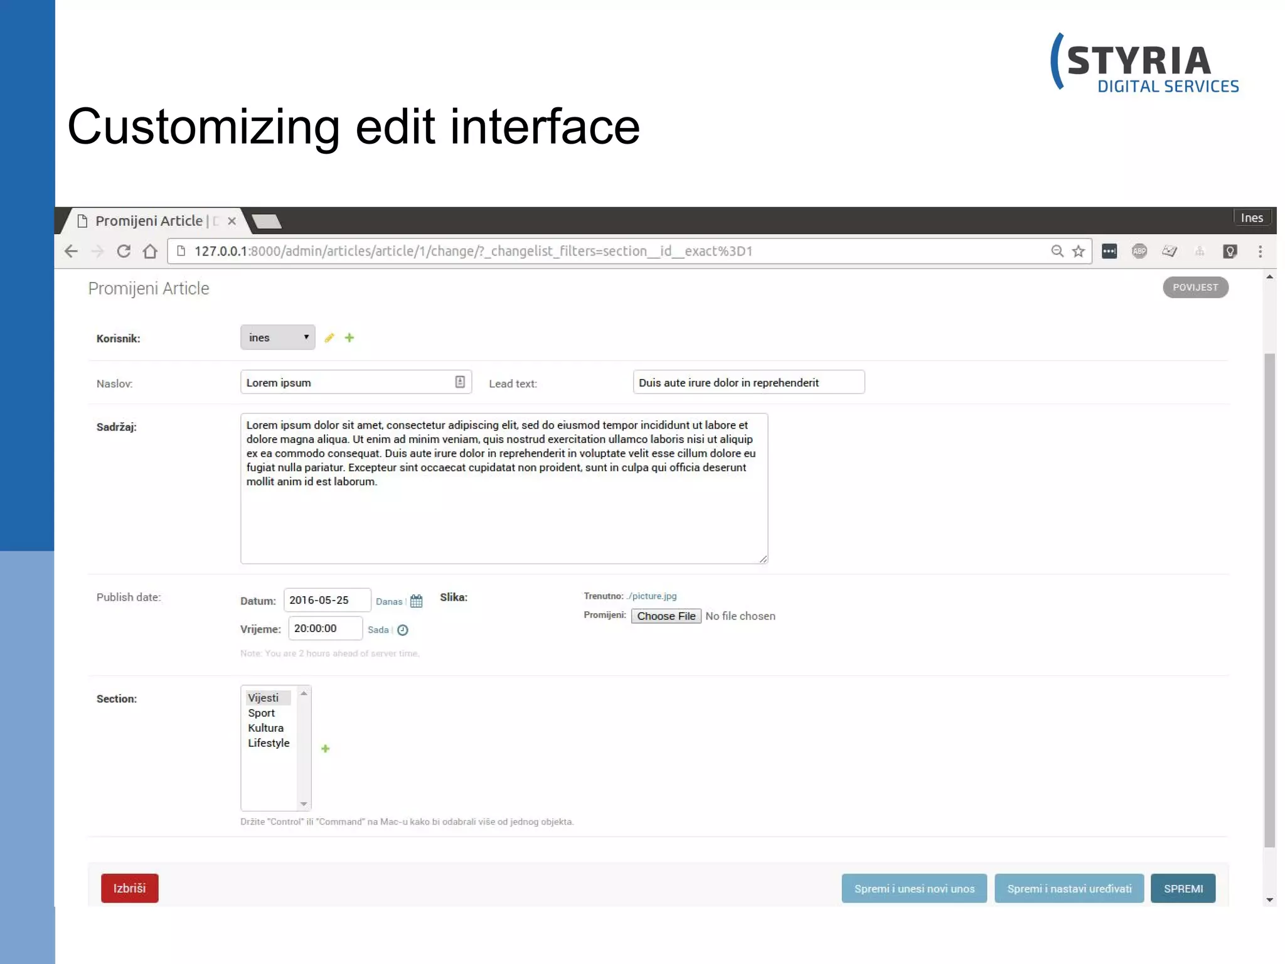Click the lightbulb extension icon
This screenshot has height=964, width=1285.
click(1230, 251)
